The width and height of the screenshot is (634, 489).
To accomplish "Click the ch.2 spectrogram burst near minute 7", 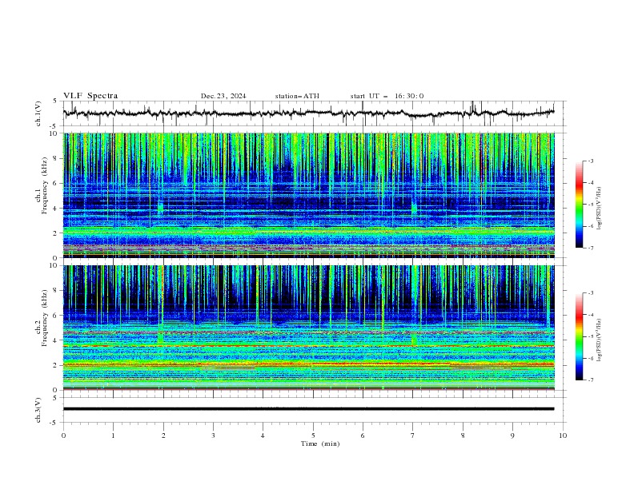I will click(414, 340).
